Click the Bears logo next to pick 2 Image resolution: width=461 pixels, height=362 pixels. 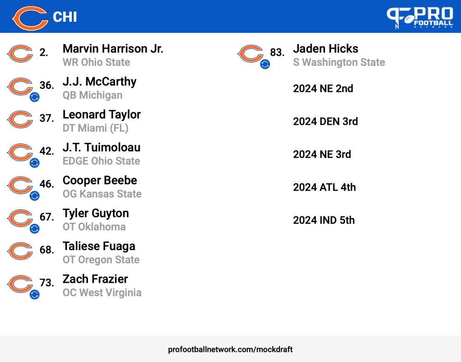pyautogui.click(x=20, y=53)
